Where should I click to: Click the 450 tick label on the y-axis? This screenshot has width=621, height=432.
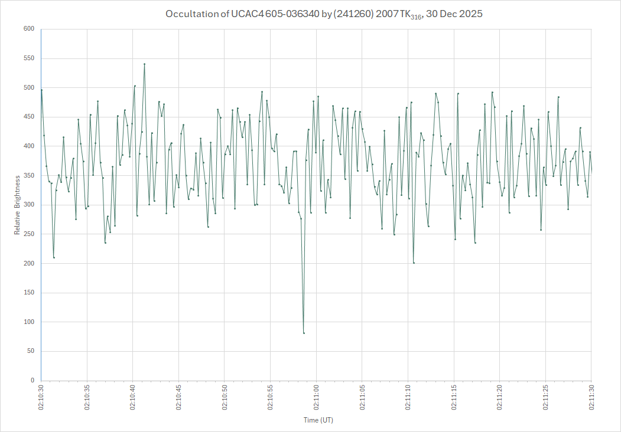click(29, 117)
